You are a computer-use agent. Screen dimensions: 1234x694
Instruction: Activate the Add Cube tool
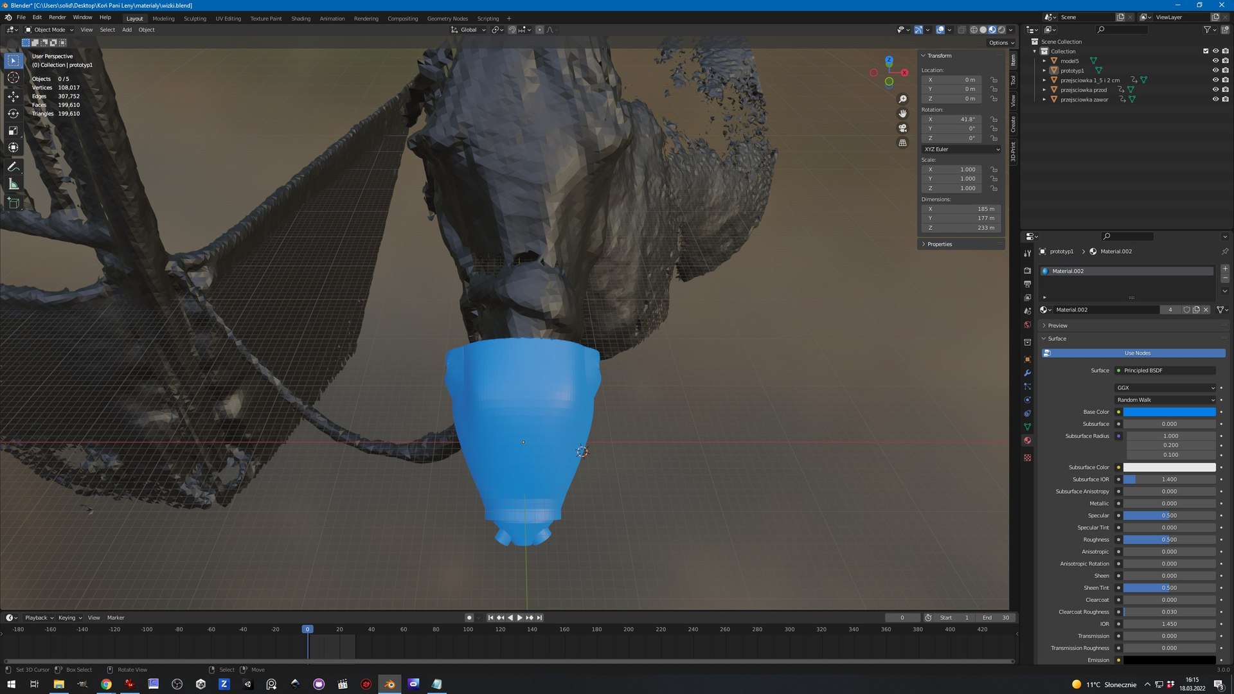point(13,203)
